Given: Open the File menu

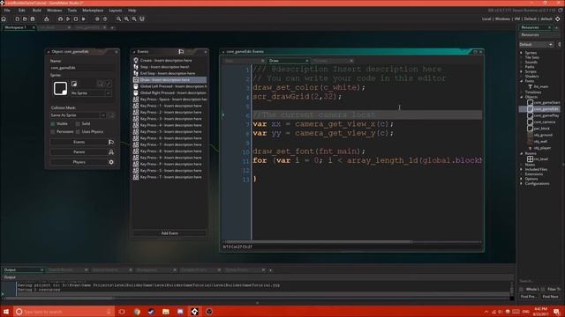Looking at the screenshot, I should point(7,11).
